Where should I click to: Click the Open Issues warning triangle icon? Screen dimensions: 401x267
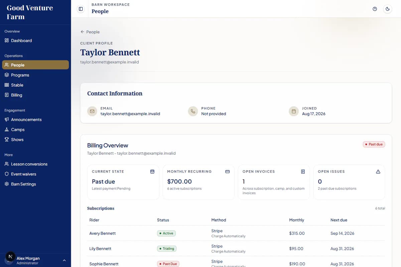378,172
